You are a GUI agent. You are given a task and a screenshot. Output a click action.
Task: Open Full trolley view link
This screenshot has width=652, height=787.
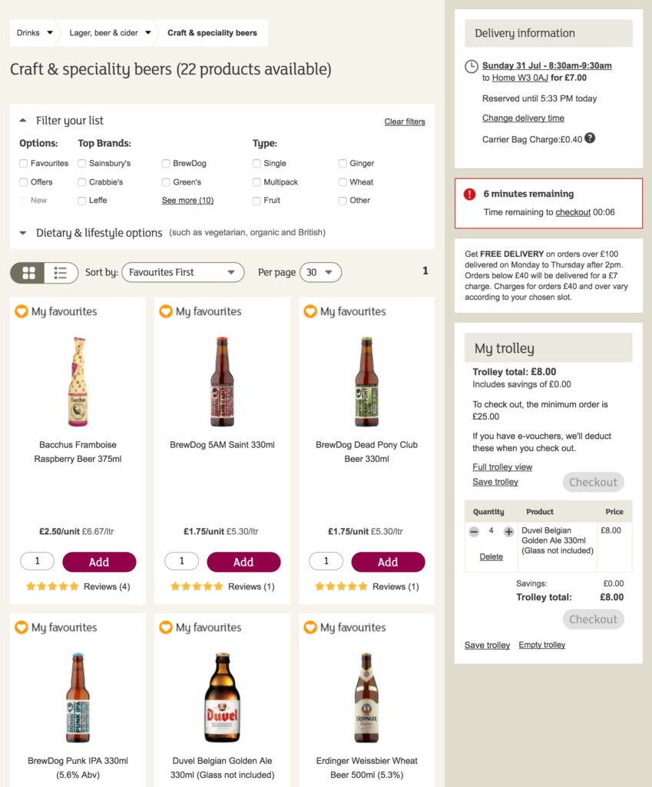[x=502, y=467]
